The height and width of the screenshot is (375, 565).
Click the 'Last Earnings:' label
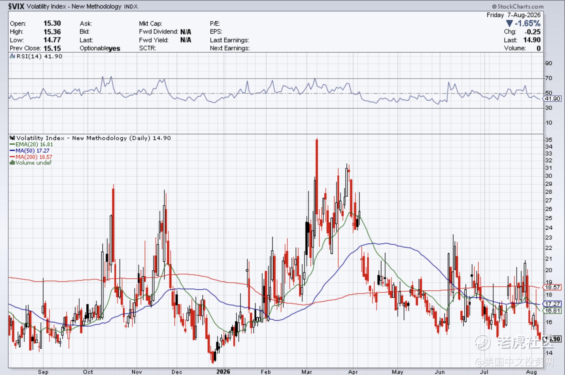click(x=229, y=40)
